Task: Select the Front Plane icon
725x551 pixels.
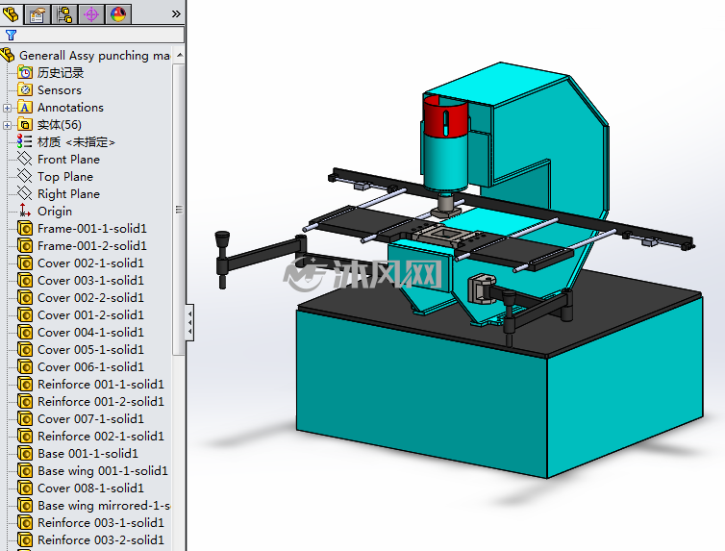Action: pyautogui.click(x=24, y=159)
